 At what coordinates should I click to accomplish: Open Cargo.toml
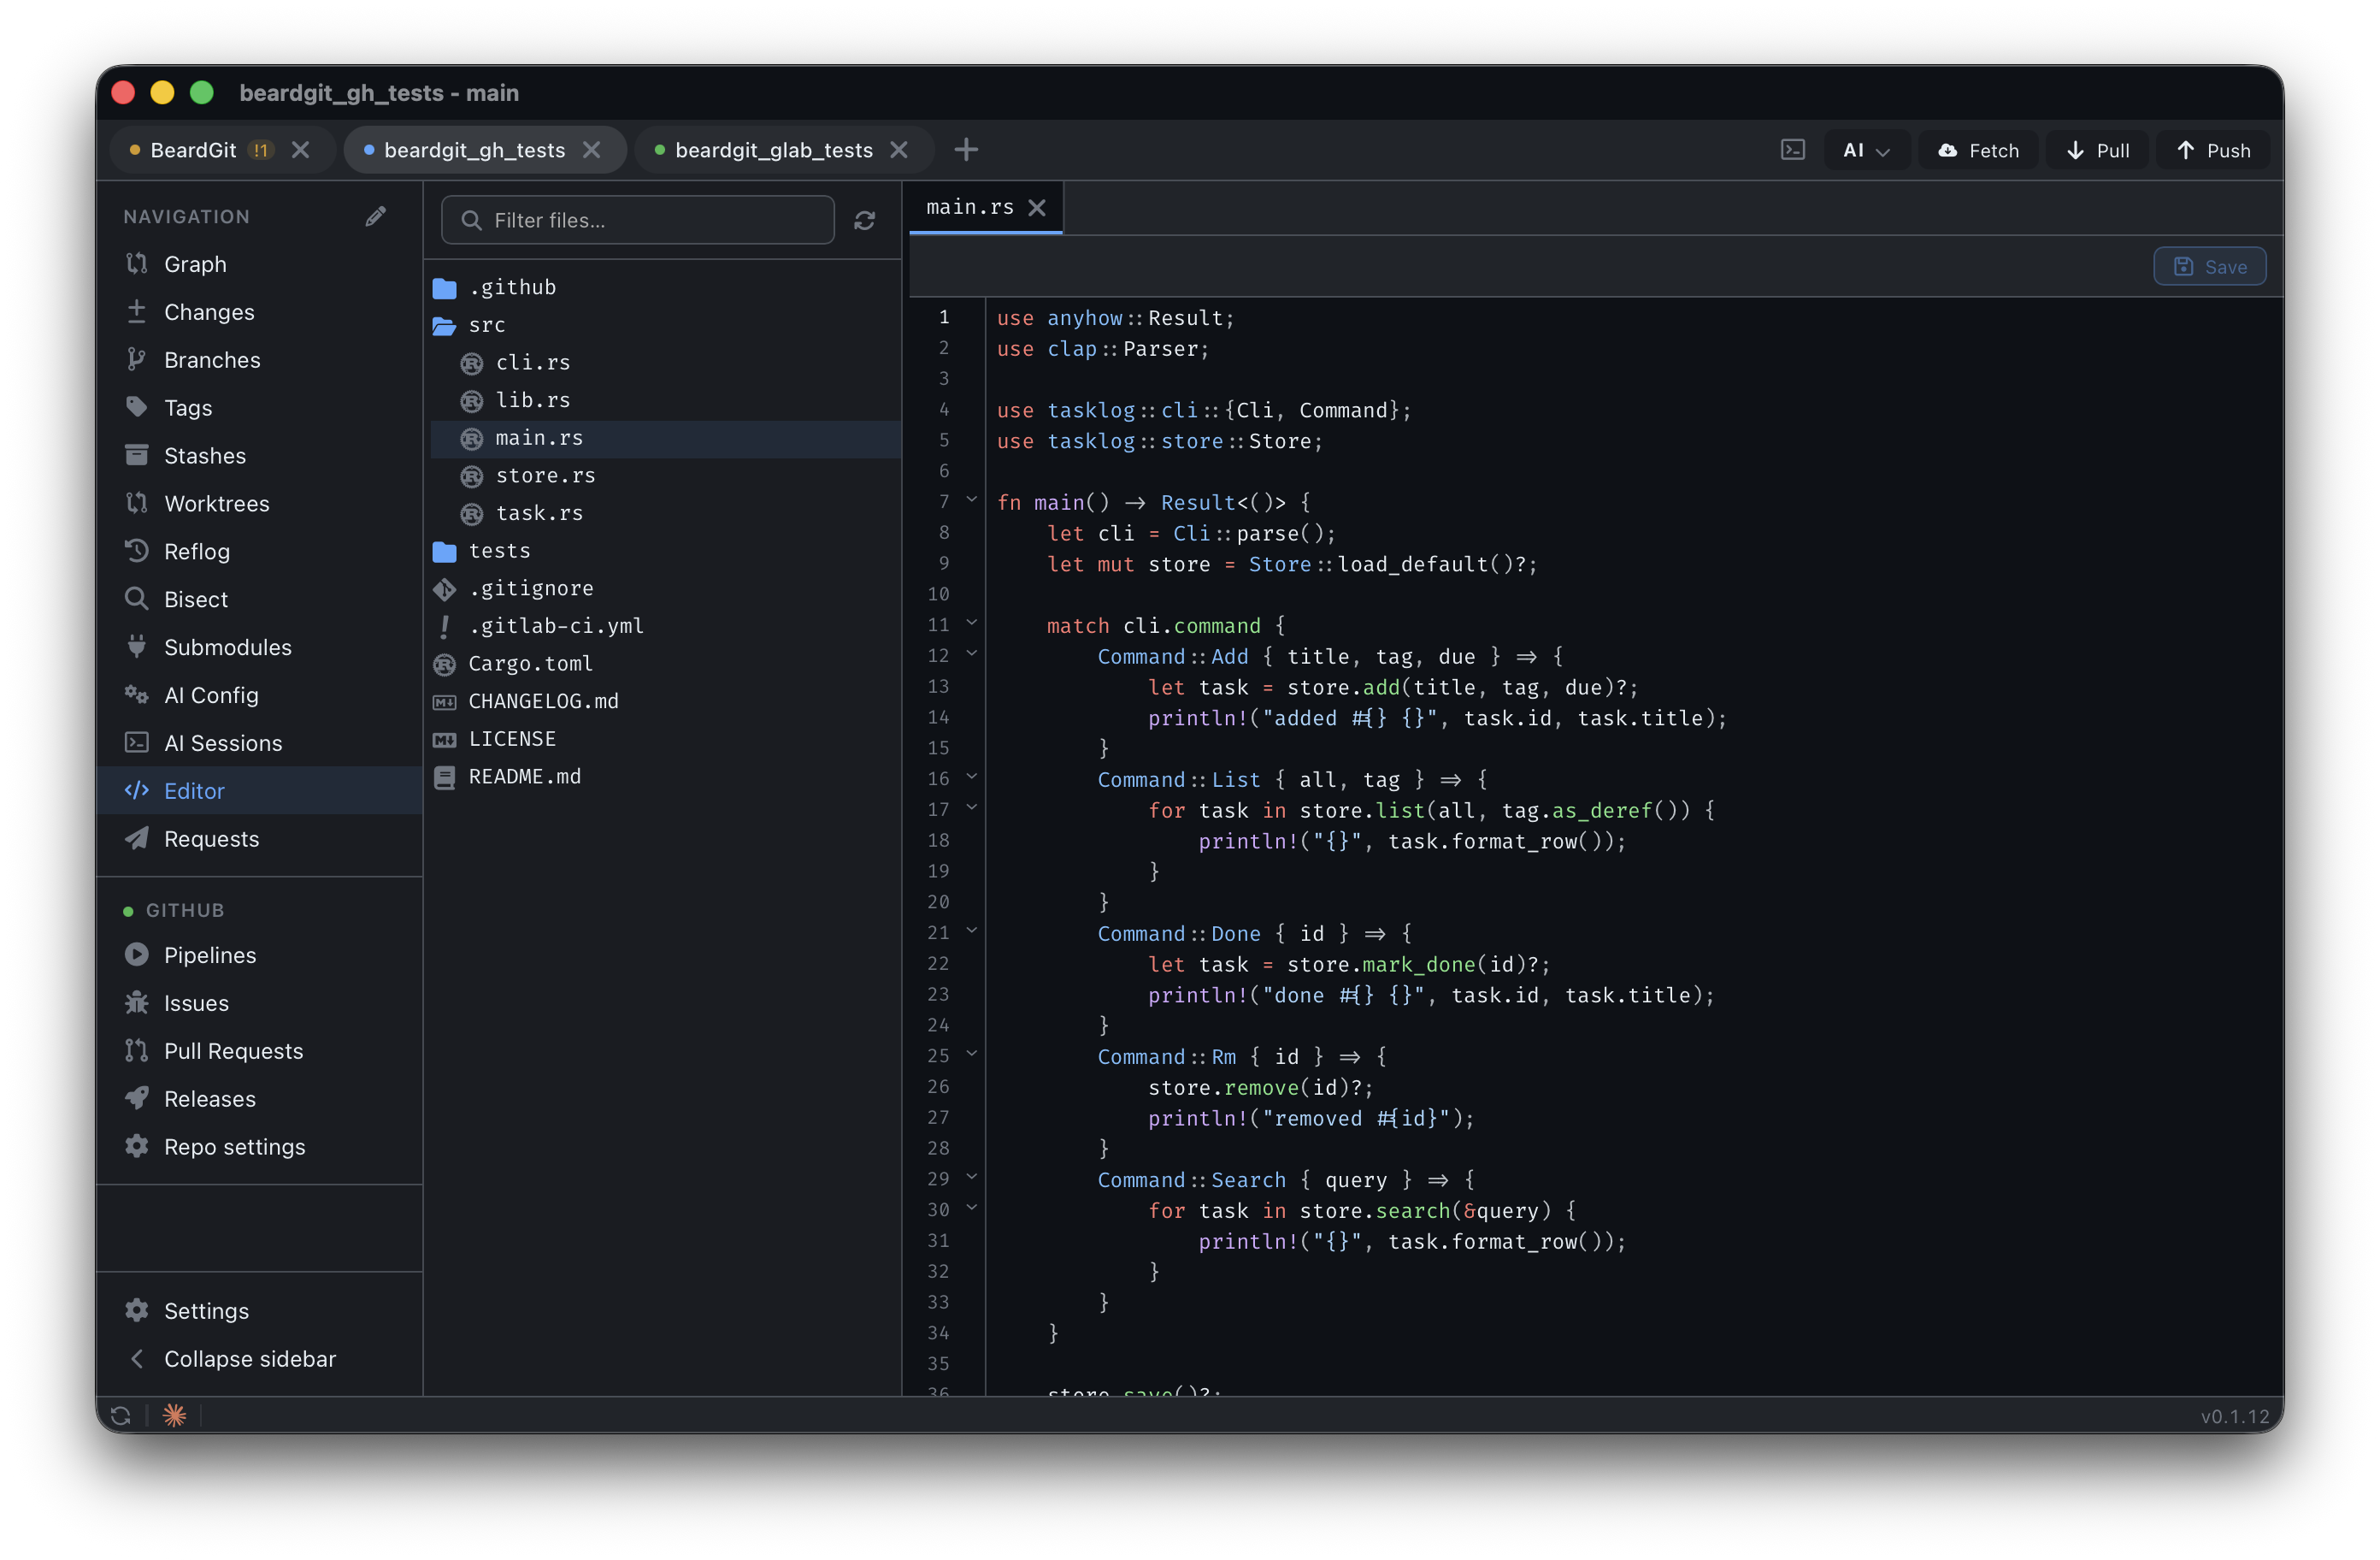[x=666, y=665]
